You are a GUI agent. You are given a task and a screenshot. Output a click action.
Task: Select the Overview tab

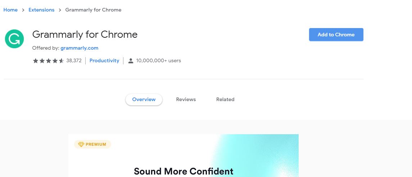(x=144, y=100)
